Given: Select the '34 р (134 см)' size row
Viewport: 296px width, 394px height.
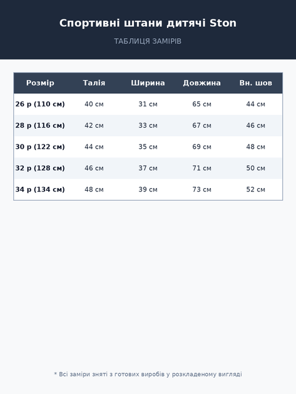Looking at the screenshot, I should [148, 189].
